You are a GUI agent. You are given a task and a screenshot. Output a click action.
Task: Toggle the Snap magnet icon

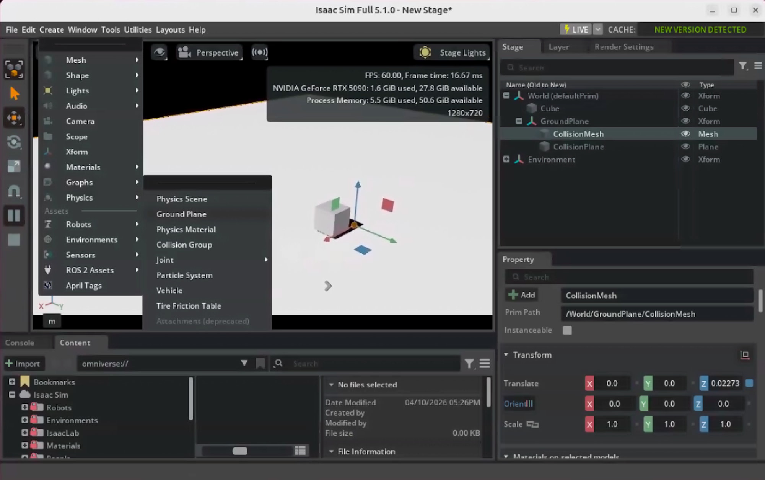14,191
